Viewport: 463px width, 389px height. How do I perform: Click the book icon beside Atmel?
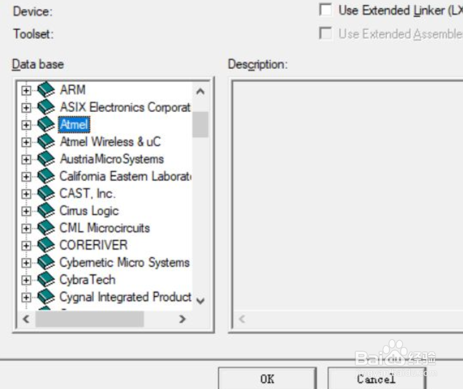(x=46, y=124)
